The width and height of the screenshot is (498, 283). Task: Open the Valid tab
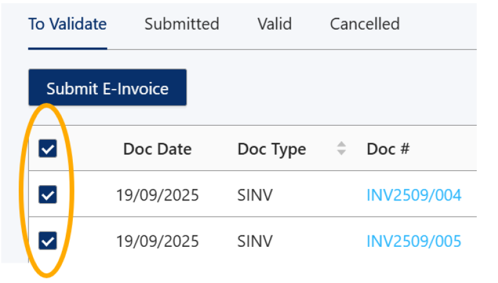pyautogui.click(x=274, y=24)
